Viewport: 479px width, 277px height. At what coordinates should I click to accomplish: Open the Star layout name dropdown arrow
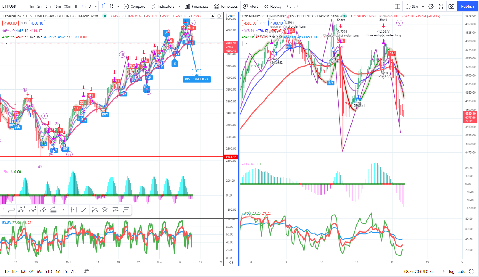pyautogui.click(x=423, y=6)
